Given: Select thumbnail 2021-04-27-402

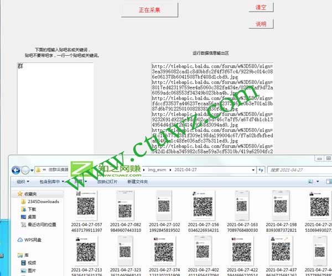Looking at the screenshot, I should (x=203, y=251).
